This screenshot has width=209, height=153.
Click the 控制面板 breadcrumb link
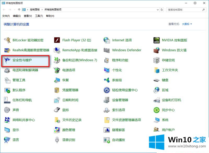pyautogui.click(x=35, y=10)
